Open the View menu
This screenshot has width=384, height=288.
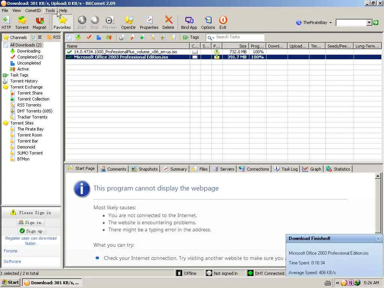pos(16,10)
